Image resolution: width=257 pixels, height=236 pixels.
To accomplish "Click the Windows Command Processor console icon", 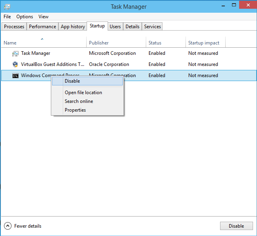I will pos(15,76).
